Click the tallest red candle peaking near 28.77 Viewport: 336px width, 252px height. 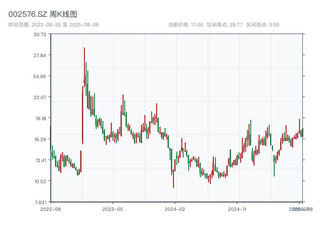84,67
